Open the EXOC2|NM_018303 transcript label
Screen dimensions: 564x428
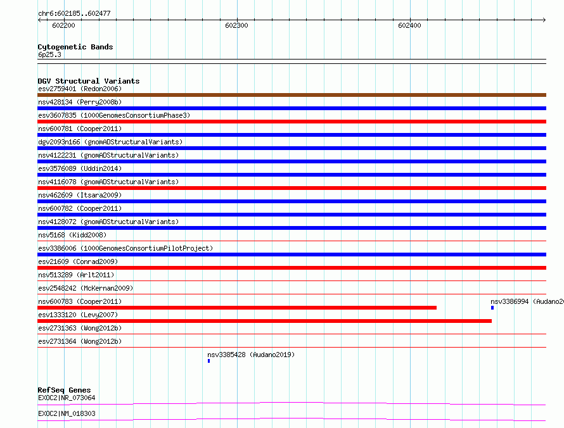67,413
